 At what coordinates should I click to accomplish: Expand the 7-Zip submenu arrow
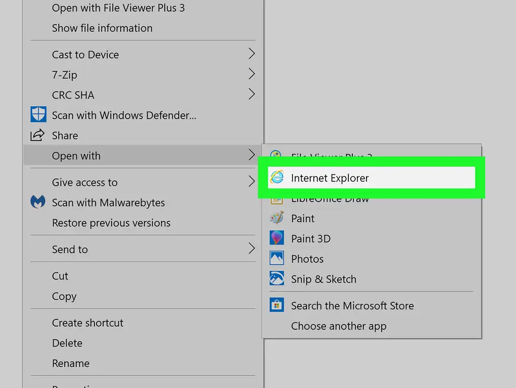[251, 74]
